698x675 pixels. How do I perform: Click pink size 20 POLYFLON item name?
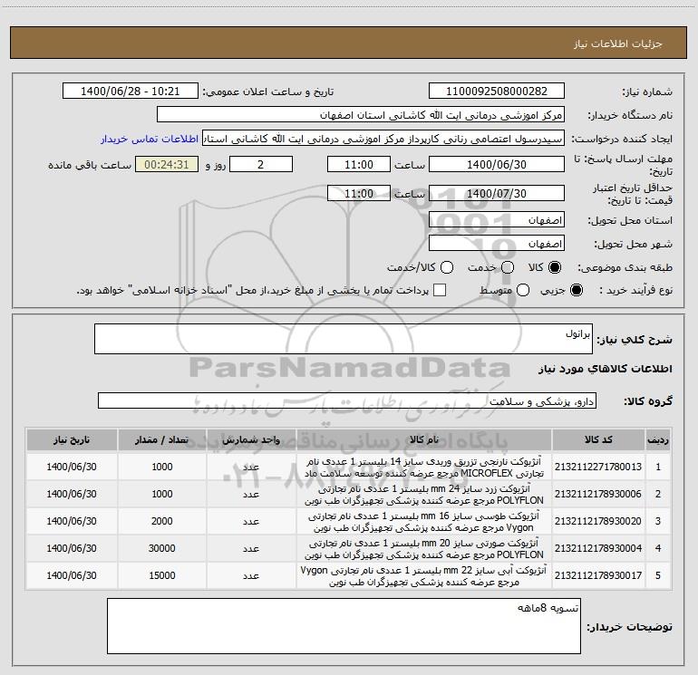click(424, 548)
